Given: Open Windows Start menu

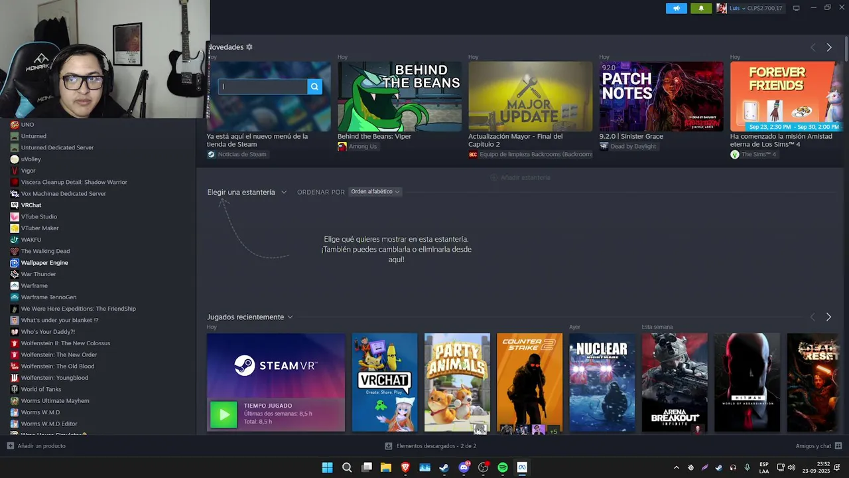Looking at the screenshot, I should click(327, 467).
